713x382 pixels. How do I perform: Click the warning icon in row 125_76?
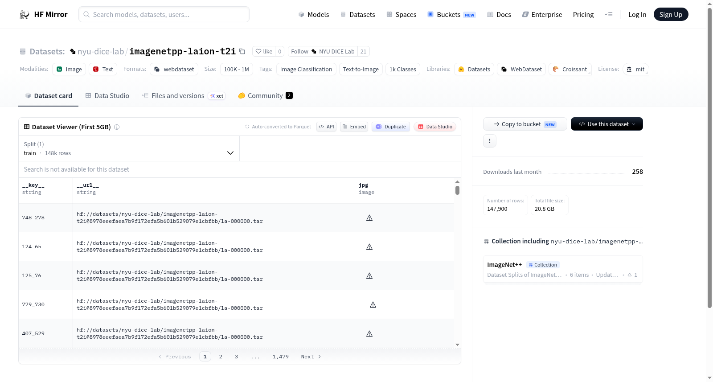pyautogui.click(x=369, y=276)
